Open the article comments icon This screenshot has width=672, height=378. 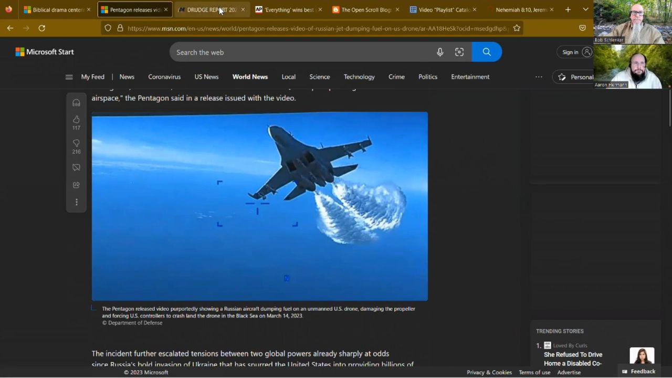pyautogui.click(x=76, y=167)
